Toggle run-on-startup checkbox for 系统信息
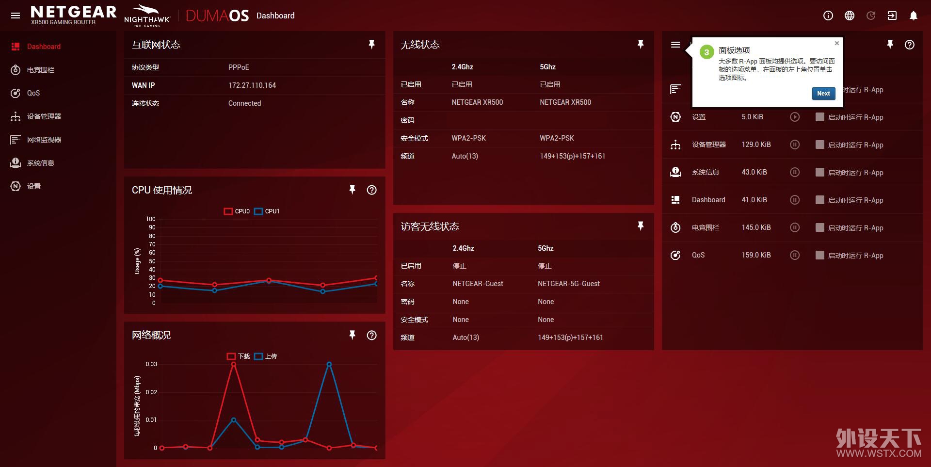 (820, 172)
